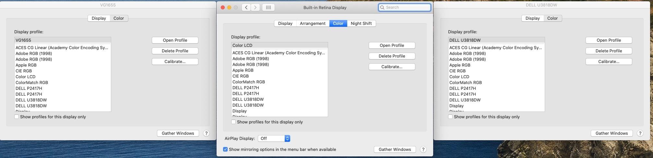Select Display profile in Built-in Retina list

pos(279,111)
